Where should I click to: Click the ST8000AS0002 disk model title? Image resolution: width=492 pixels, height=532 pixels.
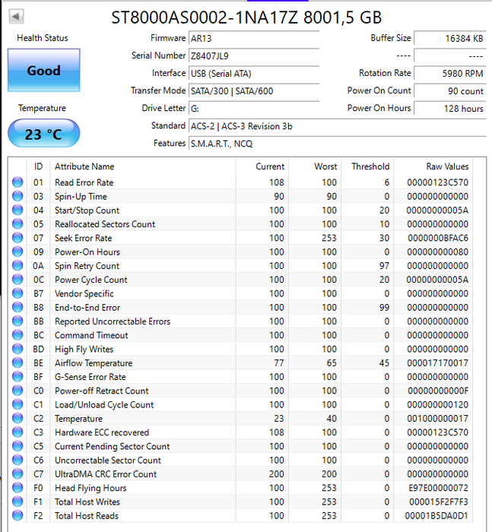[246, 17]
